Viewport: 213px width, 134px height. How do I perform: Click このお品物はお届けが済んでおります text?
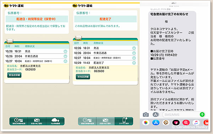(97, 26)
